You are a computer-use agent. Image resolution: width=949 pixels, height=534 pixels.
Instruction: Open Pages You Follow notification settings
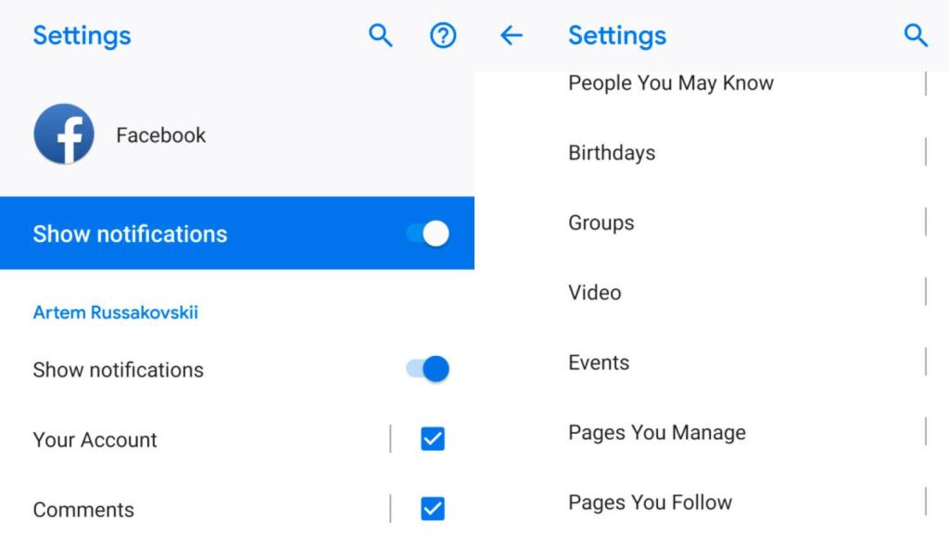pos(650,502)
